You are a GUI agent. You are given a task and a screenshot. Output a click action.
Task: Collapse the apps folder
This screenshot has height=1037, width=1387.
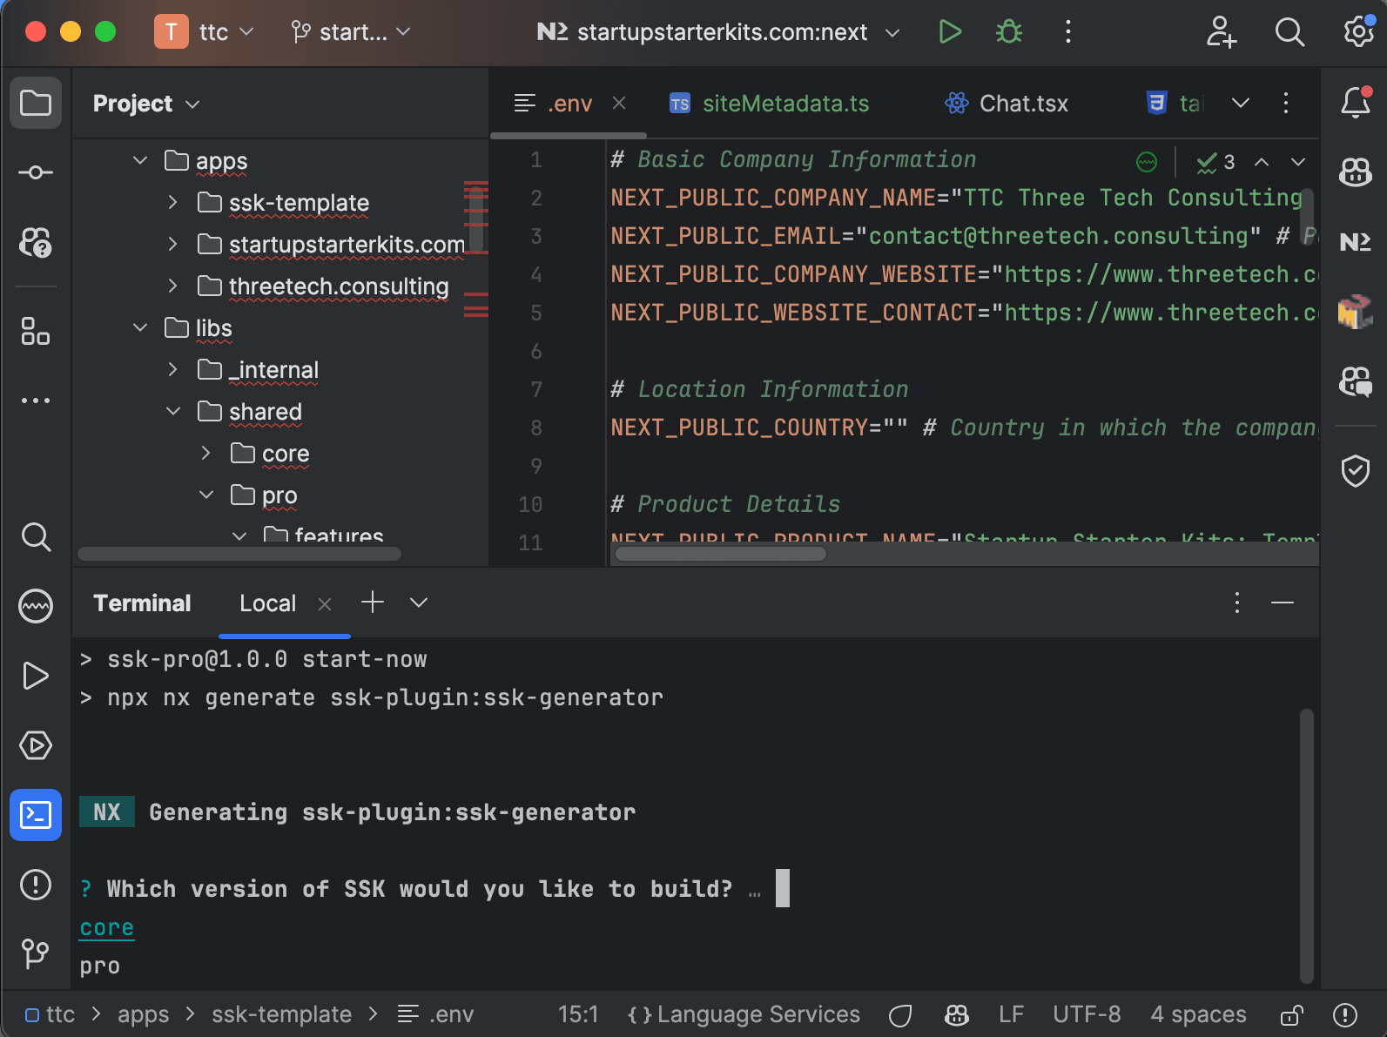(140, 160)
